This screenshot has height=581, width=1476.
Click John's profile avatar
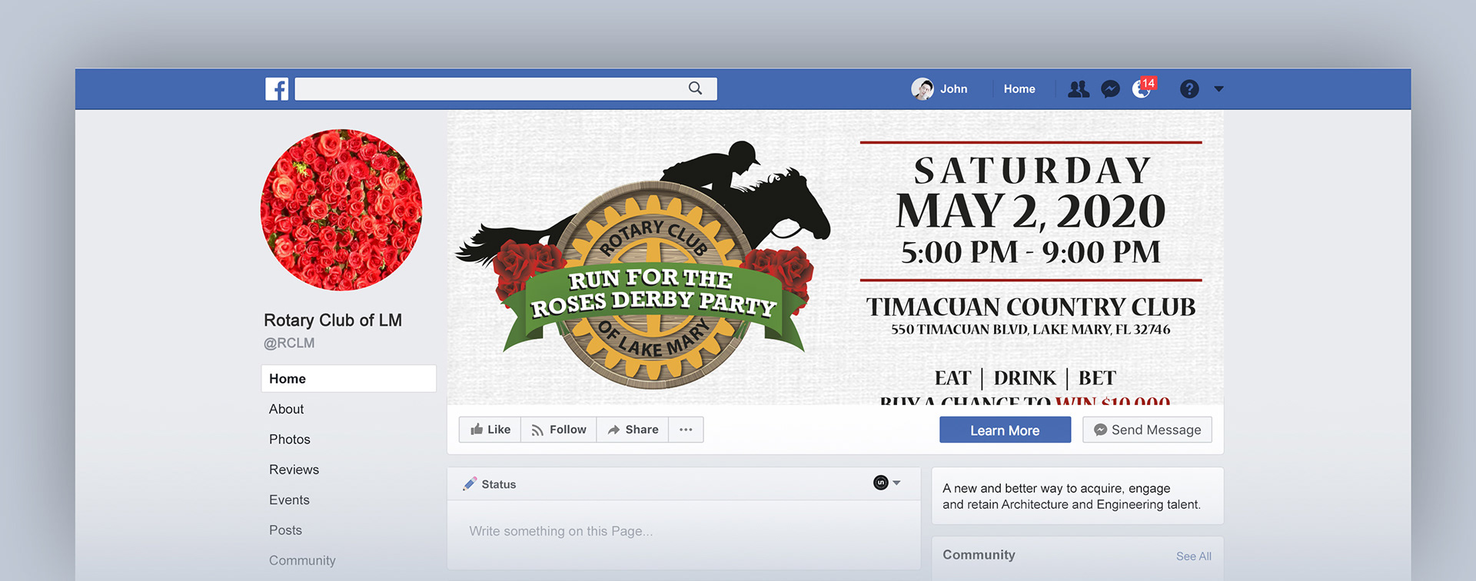[922, 89]
